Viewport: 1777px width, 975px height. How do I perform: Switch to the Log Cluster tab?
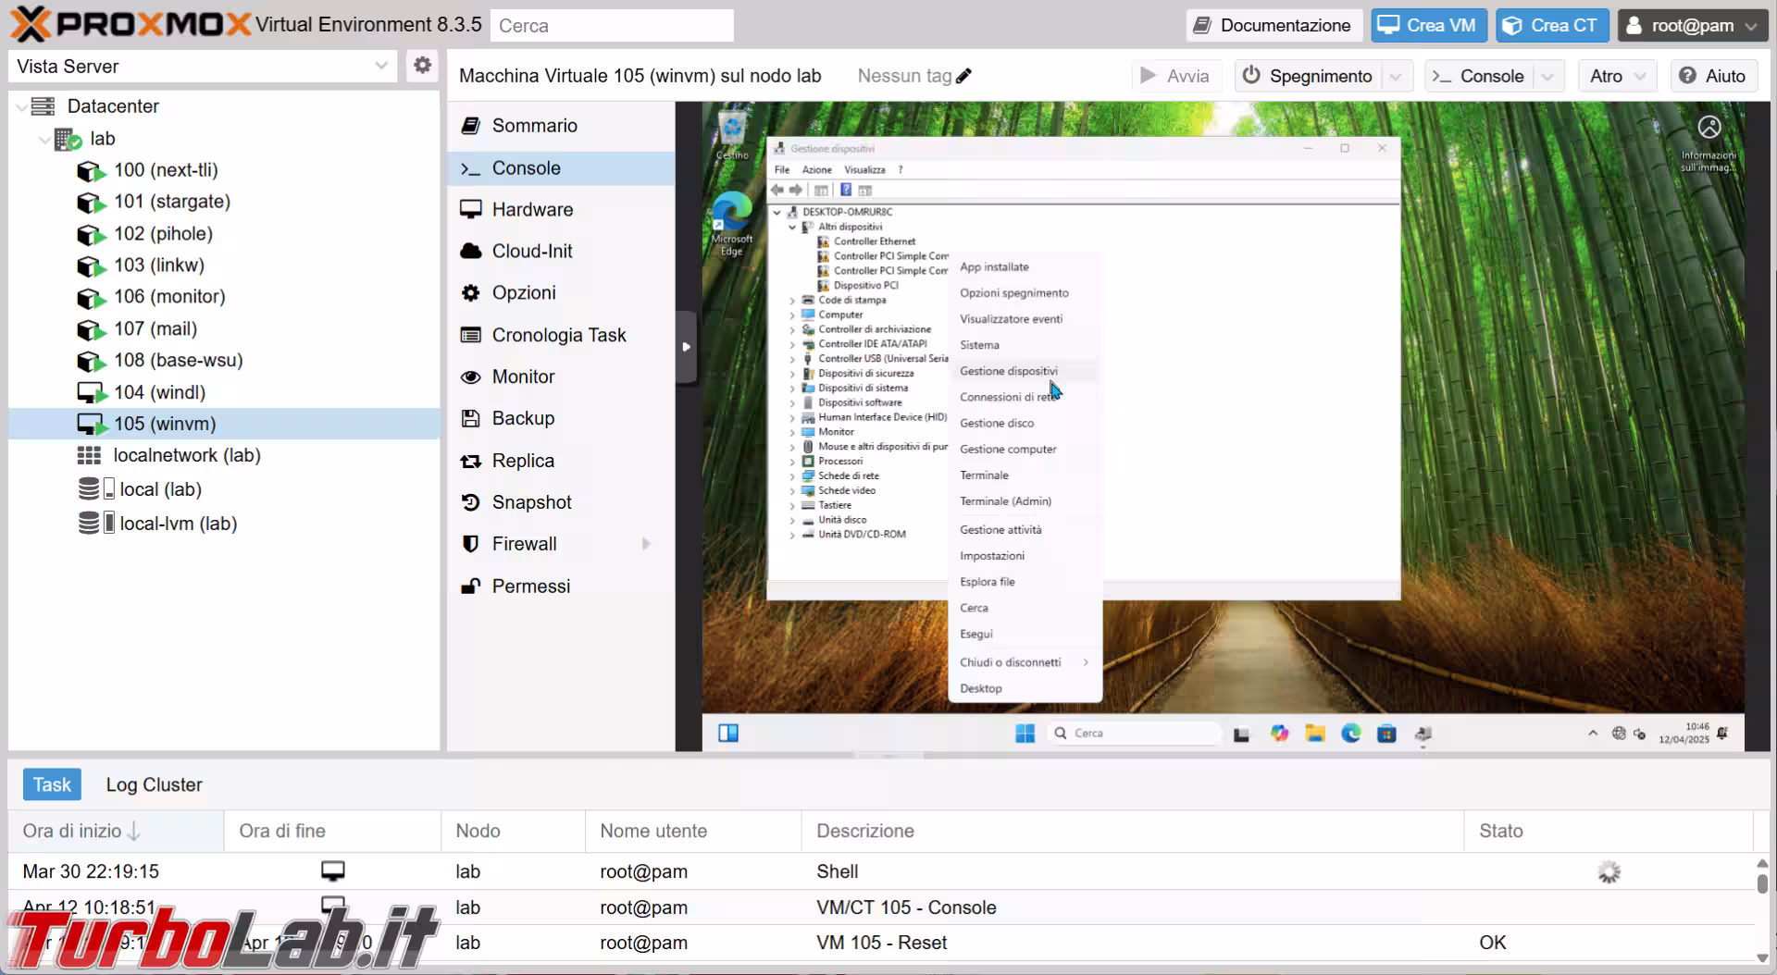[x=154, y=784]
